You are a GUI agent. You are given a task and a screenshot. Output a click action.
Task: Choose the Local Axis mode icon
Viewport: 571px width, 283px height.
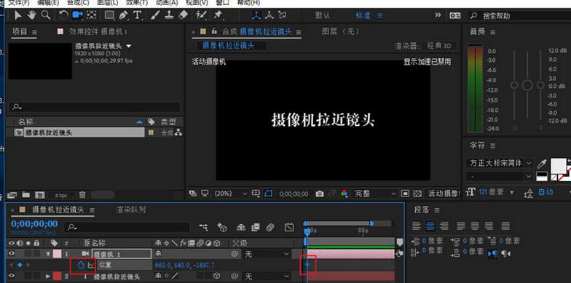257,15
